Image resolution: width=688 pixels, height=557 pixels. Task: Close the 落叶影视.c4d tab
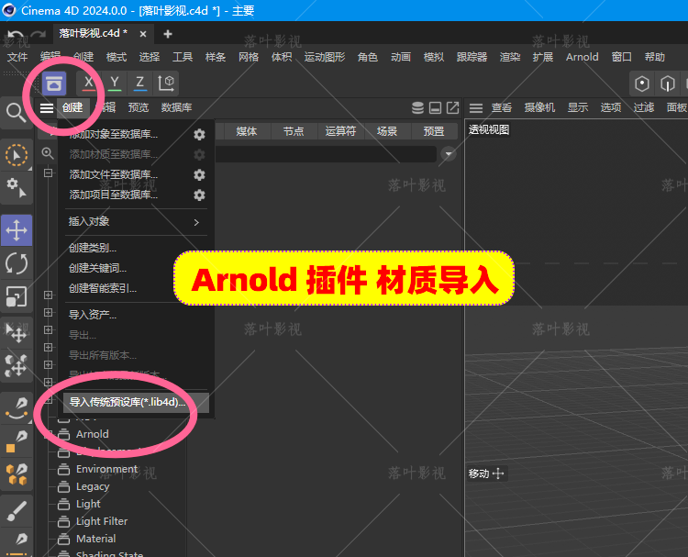[x=143, y=34]
